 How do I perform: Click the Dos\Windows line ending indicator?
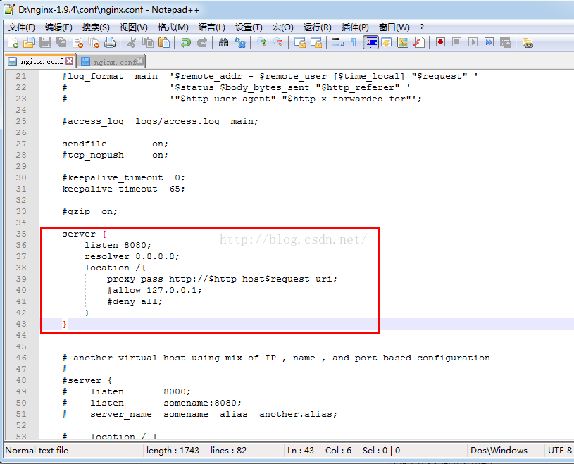(x=499, y=451)
